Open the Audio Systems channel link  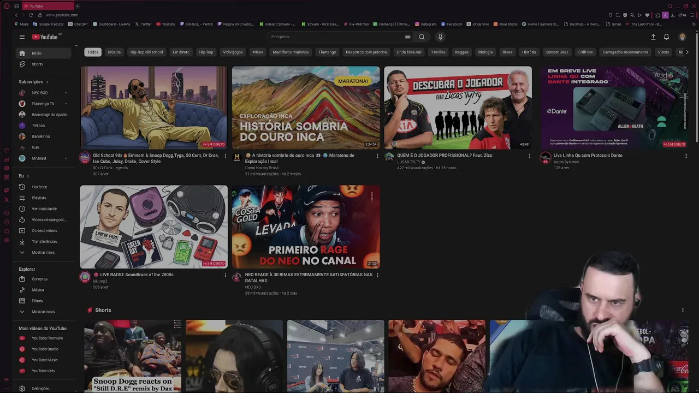(x=566, y=162)
